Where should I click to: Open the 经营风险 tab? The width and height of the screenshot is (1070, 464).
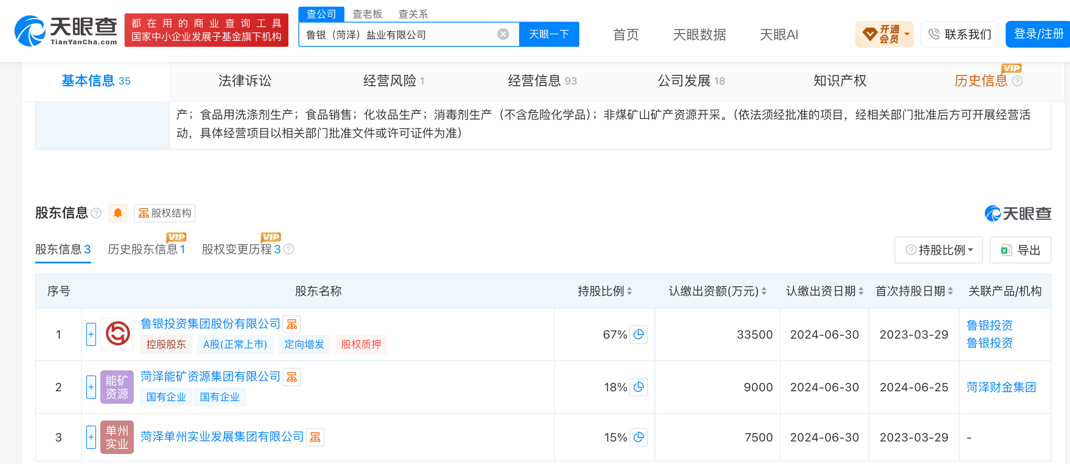click(x=394, y=81)
